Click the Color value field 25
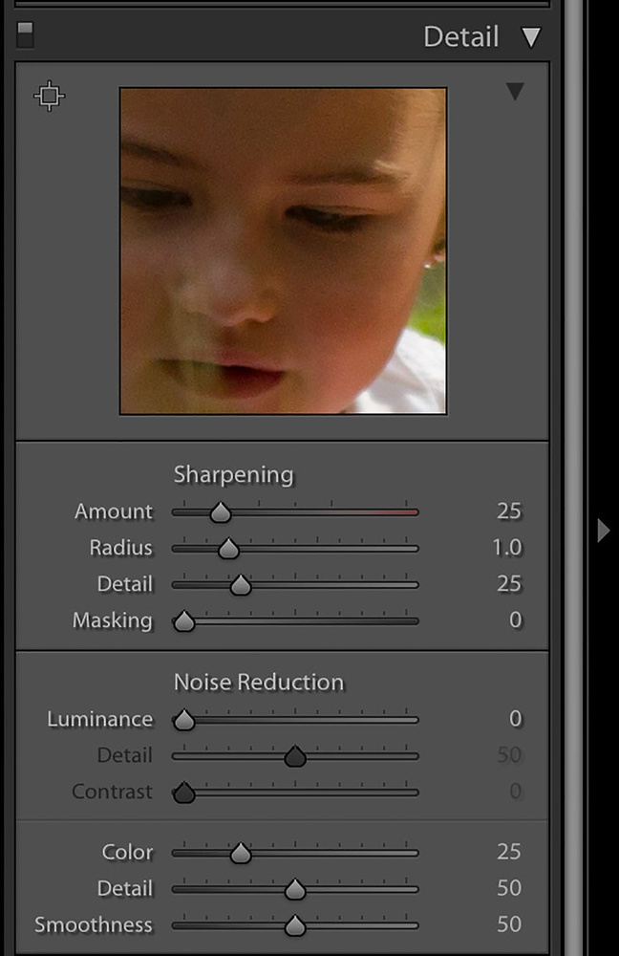 coord(509,851)
